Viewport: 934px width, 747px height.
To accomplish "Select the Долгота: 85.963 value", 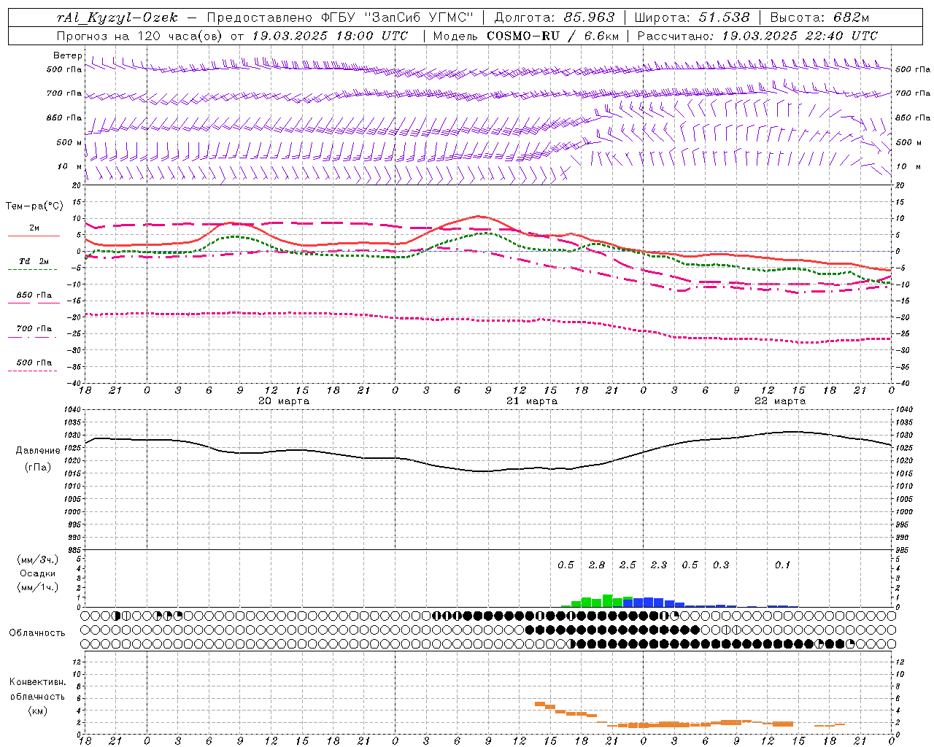I will click(x=554, y=18).
